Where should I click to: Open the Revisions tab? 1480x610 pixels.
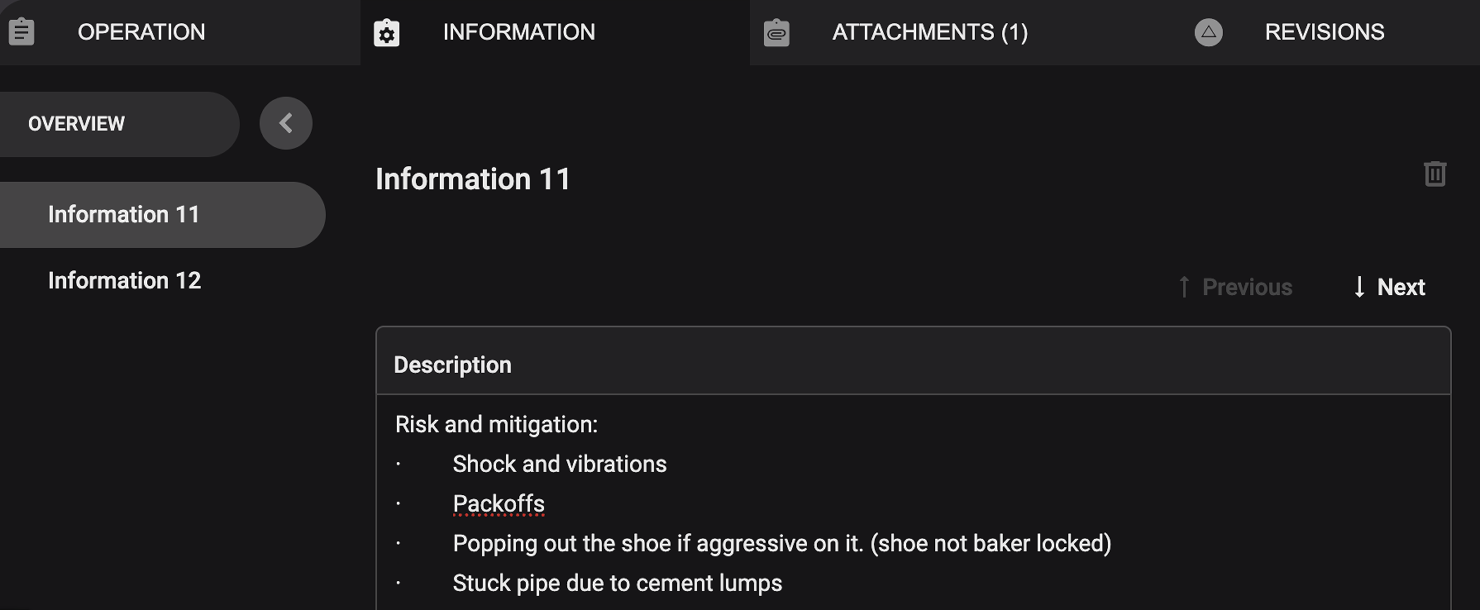pos(1324,31)
